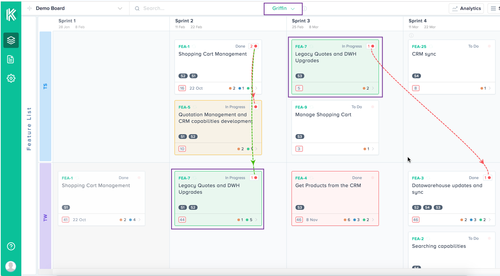Expand FEA-4 card details chevron
Screen dimensions: 500x276
click(x=373, y=220)
